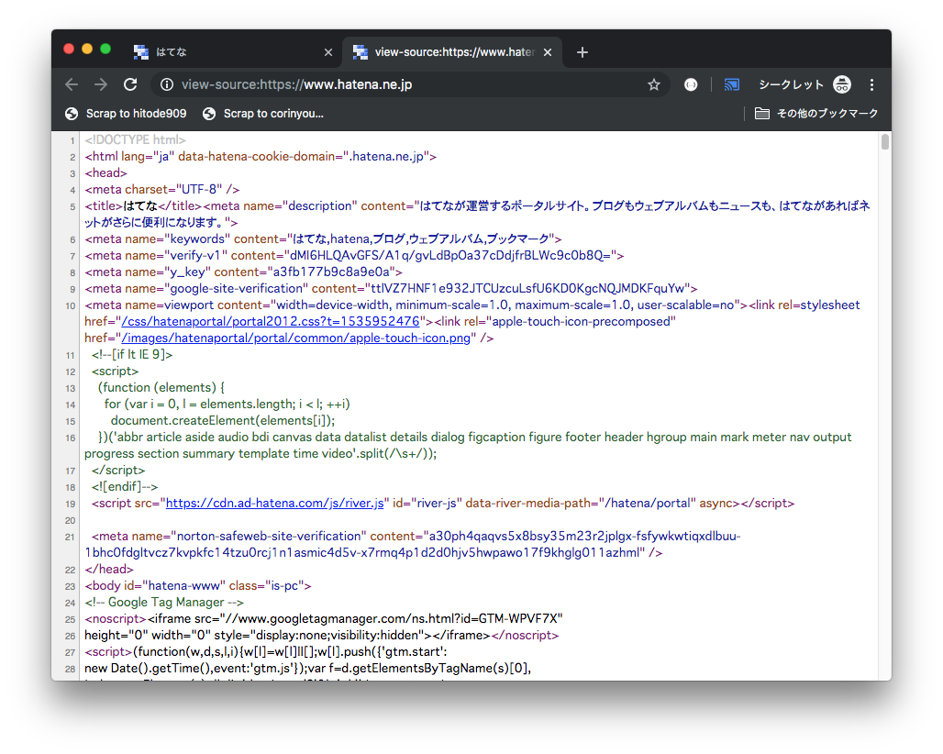
Task: Click the <!DOCTYPE html> line
Action: coord(136,140)
